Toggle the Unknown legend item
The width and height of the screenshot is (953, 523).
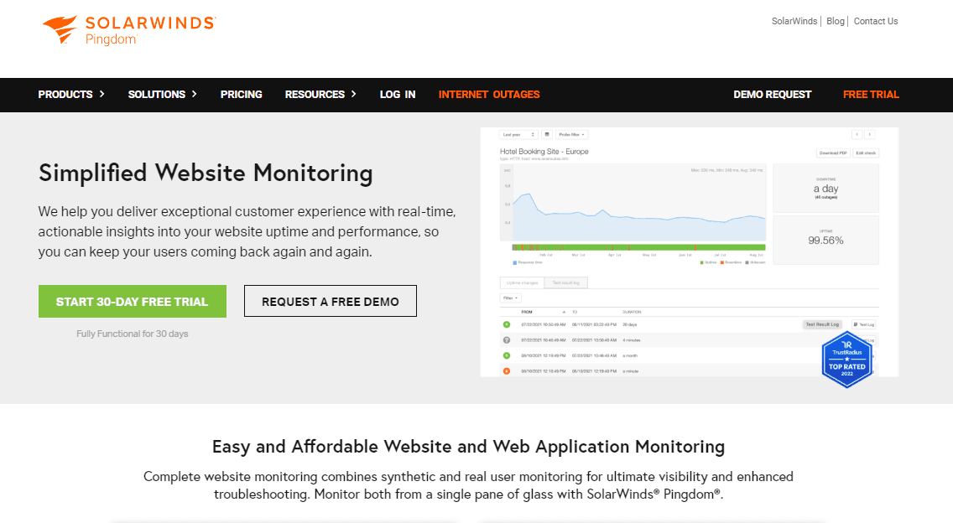[755, 261]
